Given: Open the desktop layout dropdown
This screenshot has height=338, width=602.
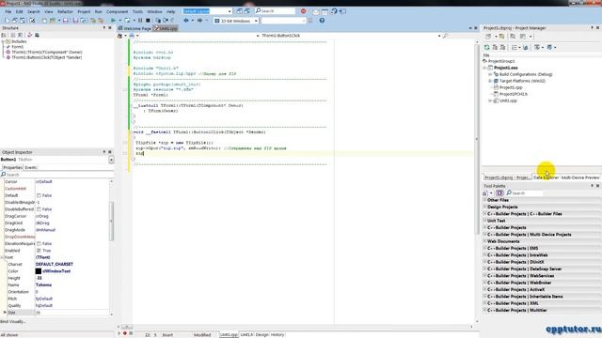Looking at the screenshot, I should [x=230, y=11].
